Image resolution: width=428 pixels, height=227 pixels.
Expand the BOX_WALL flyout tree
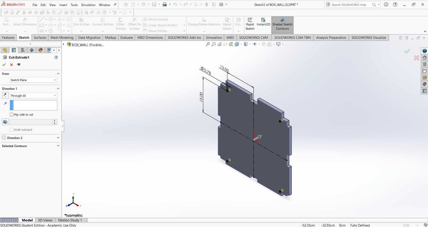coord(64,44)
